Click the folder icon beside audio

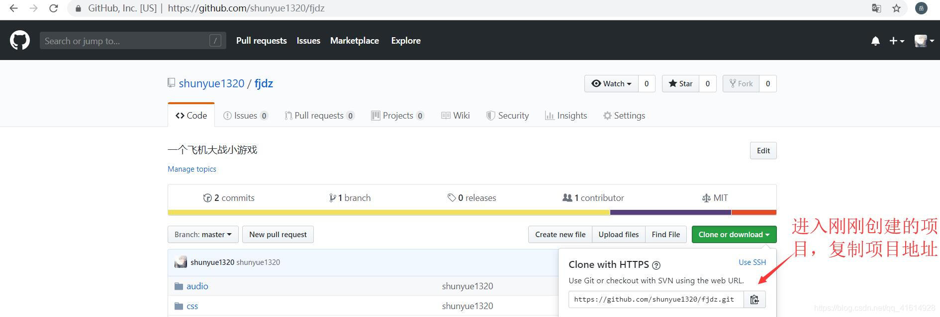click(x=179, y=286)
